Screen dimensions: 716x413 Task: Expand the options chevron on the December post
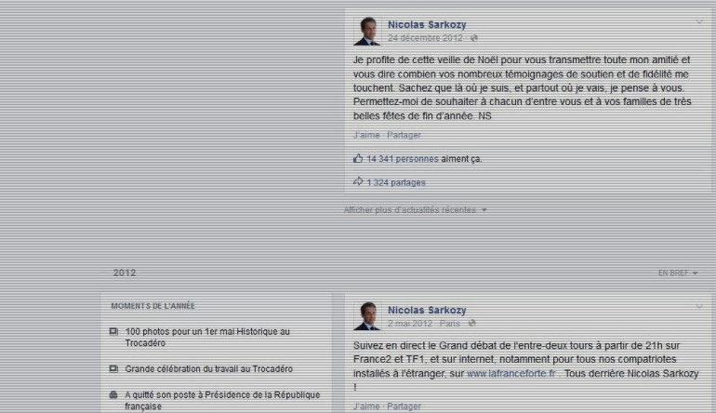point(699,22)
